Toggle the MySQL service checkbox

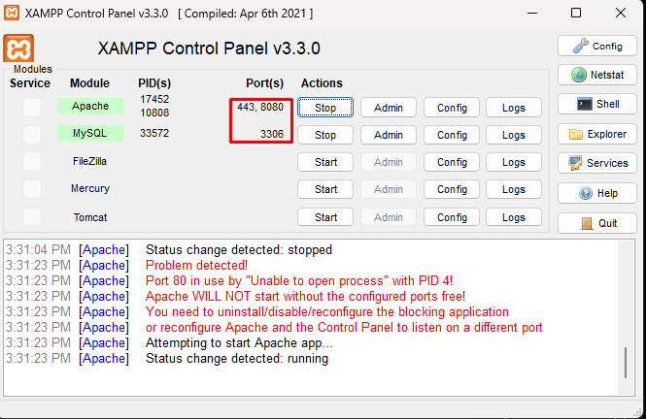tap(32, 134)
